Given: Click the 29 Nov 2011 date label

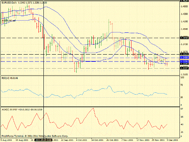Looking at the screenshot, I should [158, 140].
